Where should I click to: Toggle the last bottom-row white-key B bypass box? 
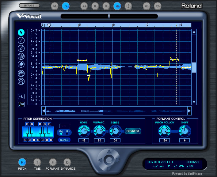pos(51,140)
